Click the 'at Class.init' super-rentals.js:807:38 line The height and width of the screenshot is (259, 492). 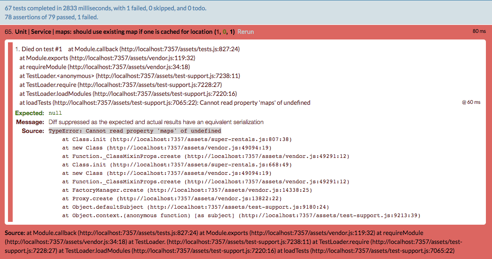(177, 139)
